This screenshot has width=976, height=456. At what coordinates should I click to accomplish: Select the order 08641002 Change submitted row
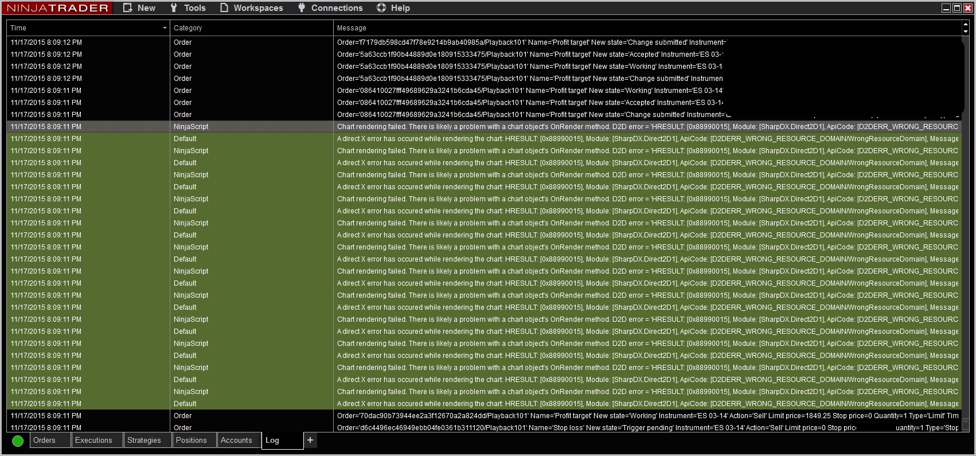point(484,115)
